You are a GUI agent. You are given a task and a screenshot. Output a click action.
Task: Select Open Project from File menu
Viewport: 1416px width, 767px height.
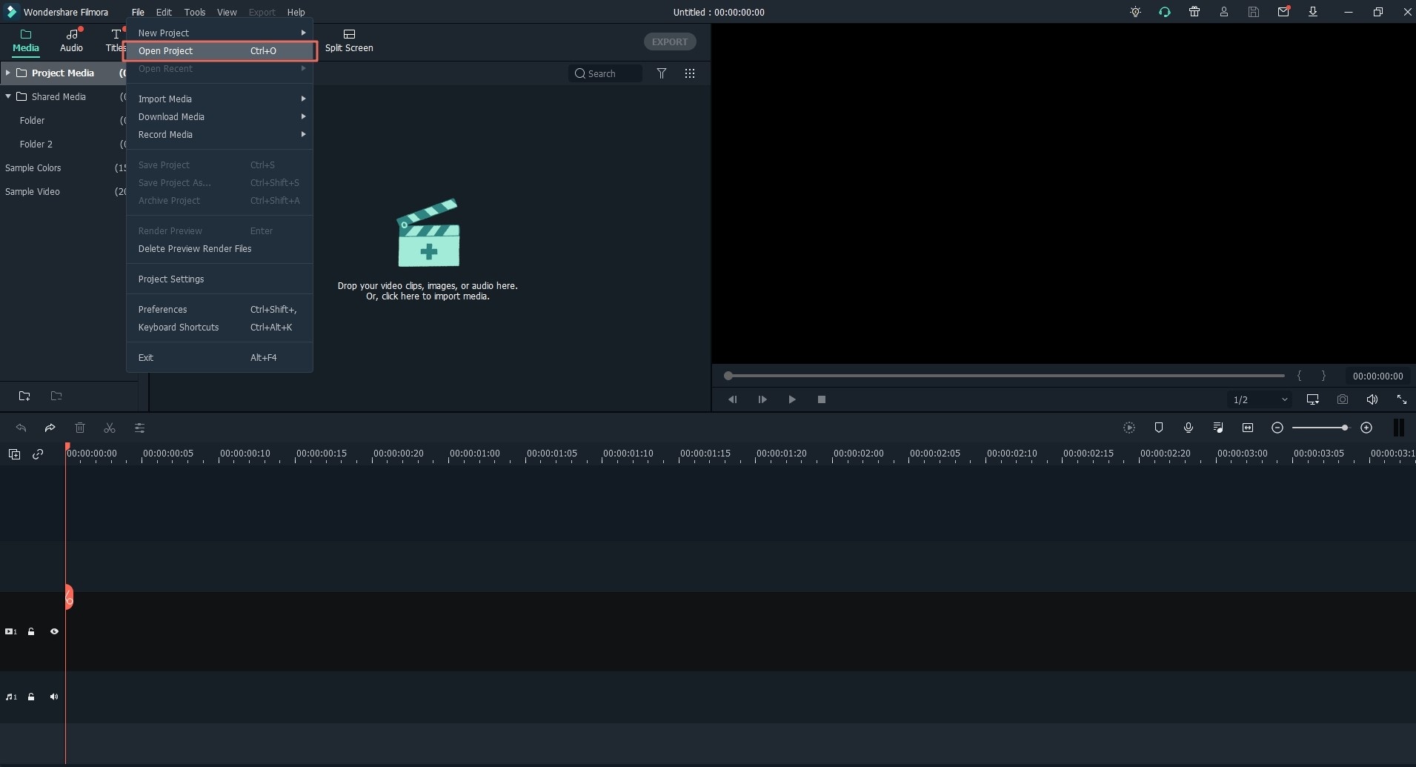pos(219,50)
